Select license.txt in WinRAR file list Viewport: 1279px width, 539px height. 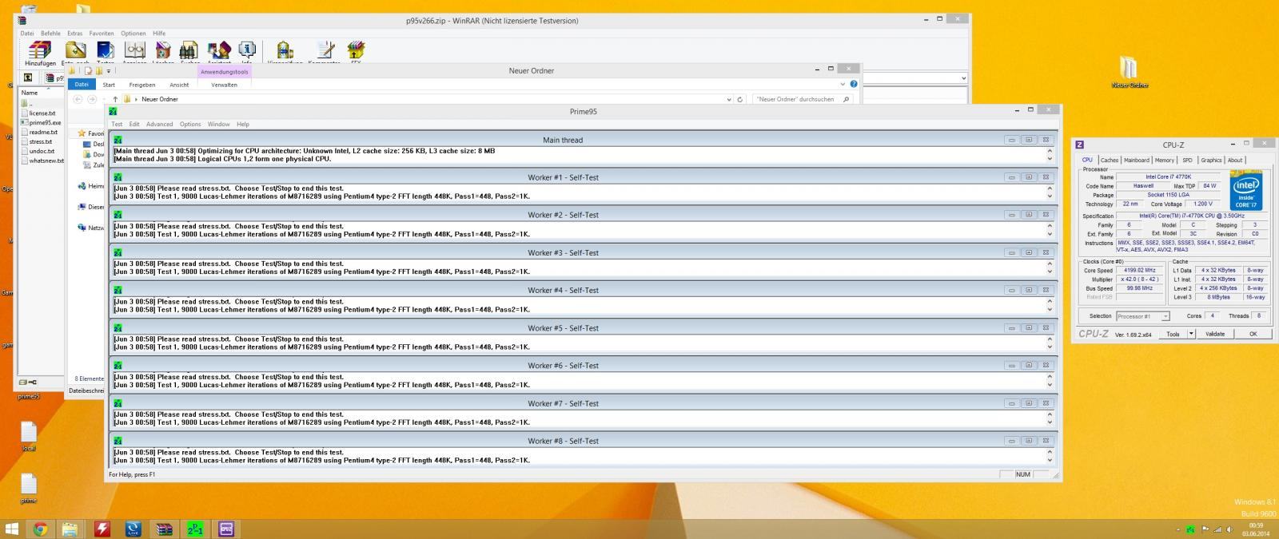[x=38, y=113]
